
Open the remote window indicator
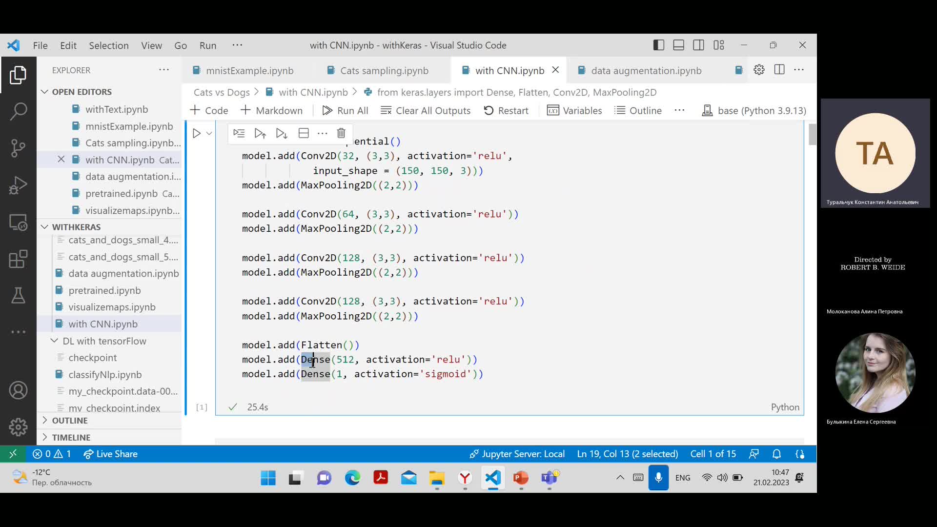[13, 454]
